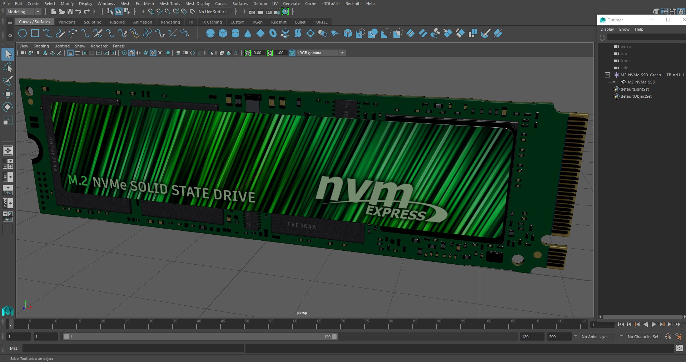Click the range slider bar handle at 120
The image size is (686, 362).
click(334, 336)
